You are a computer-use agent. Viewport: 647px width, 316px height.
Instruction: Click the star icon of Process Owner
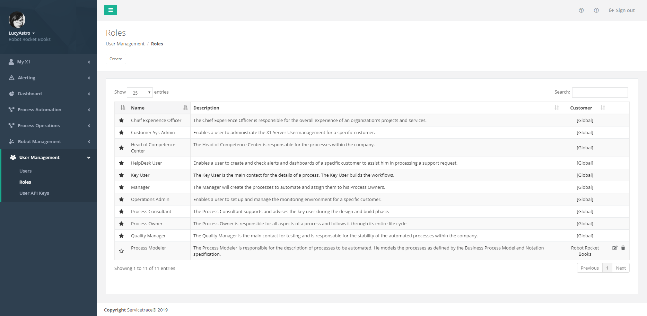point(121,223)
